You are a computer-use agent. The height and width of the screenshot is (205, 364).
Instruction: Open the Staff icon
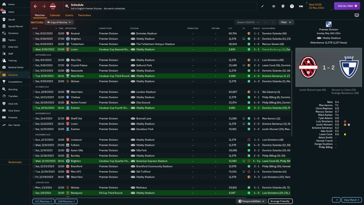click(4, 54)
